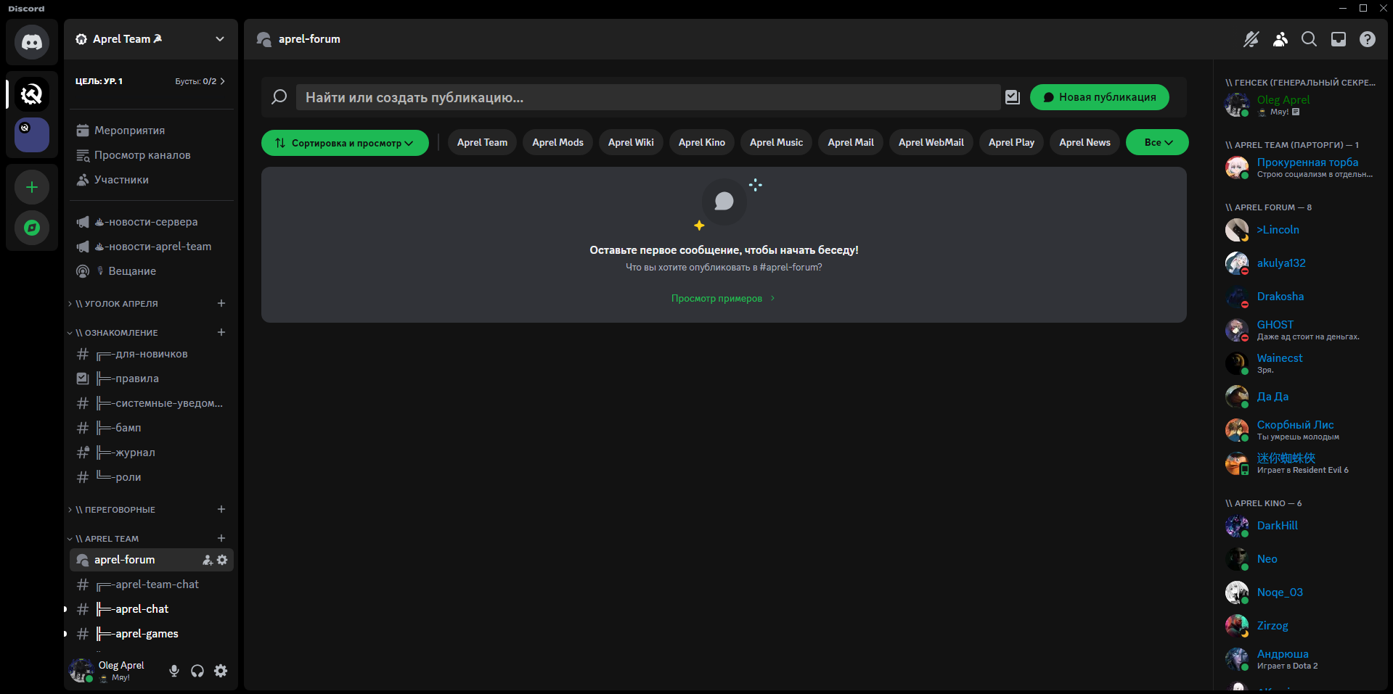The height and width of the screenshot is (694, 1393).
Task: Toggle the member list icon
Action: click(x=1280, y=39)
